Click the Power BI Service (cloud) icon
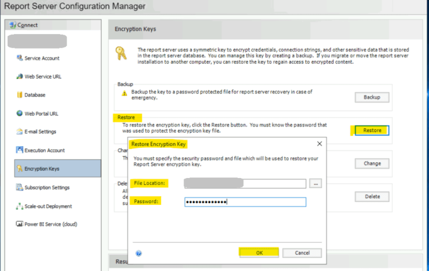 tap(20, 224)
